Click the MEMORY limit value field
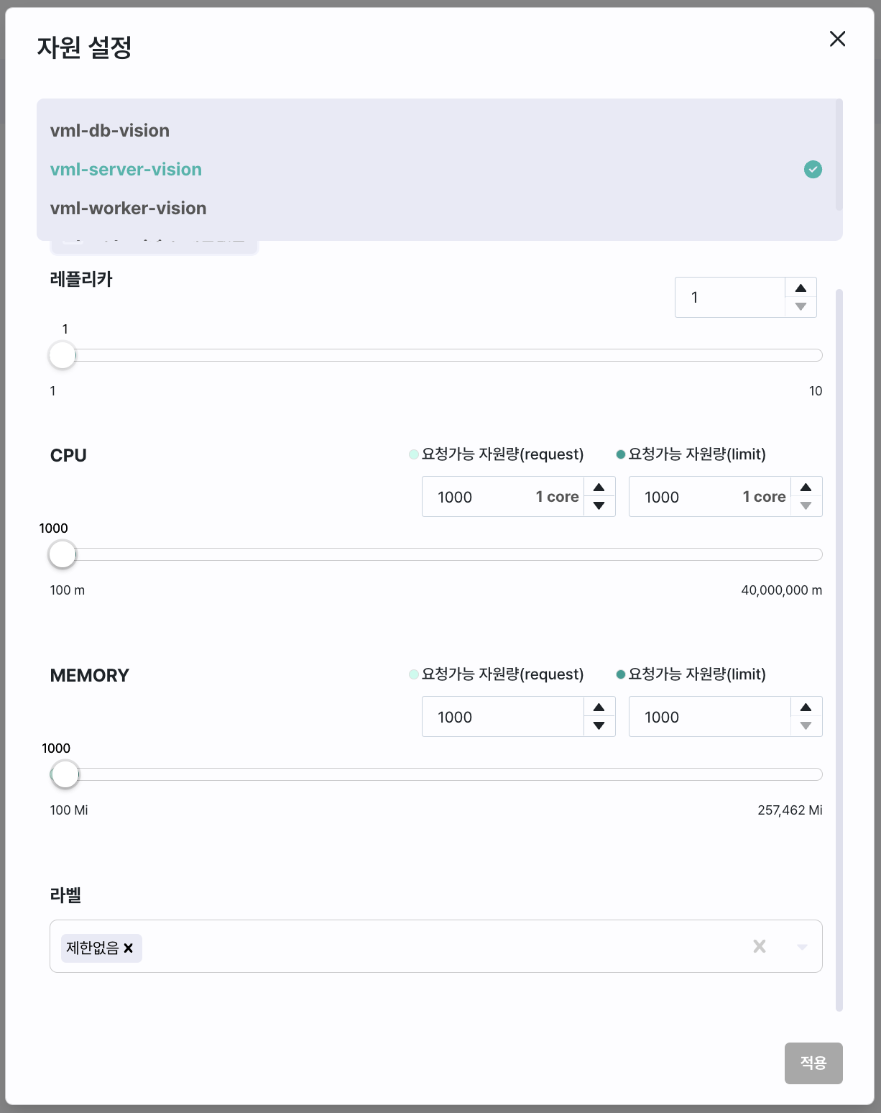Viewport: 881px width, 1113px height. [709, 717]
